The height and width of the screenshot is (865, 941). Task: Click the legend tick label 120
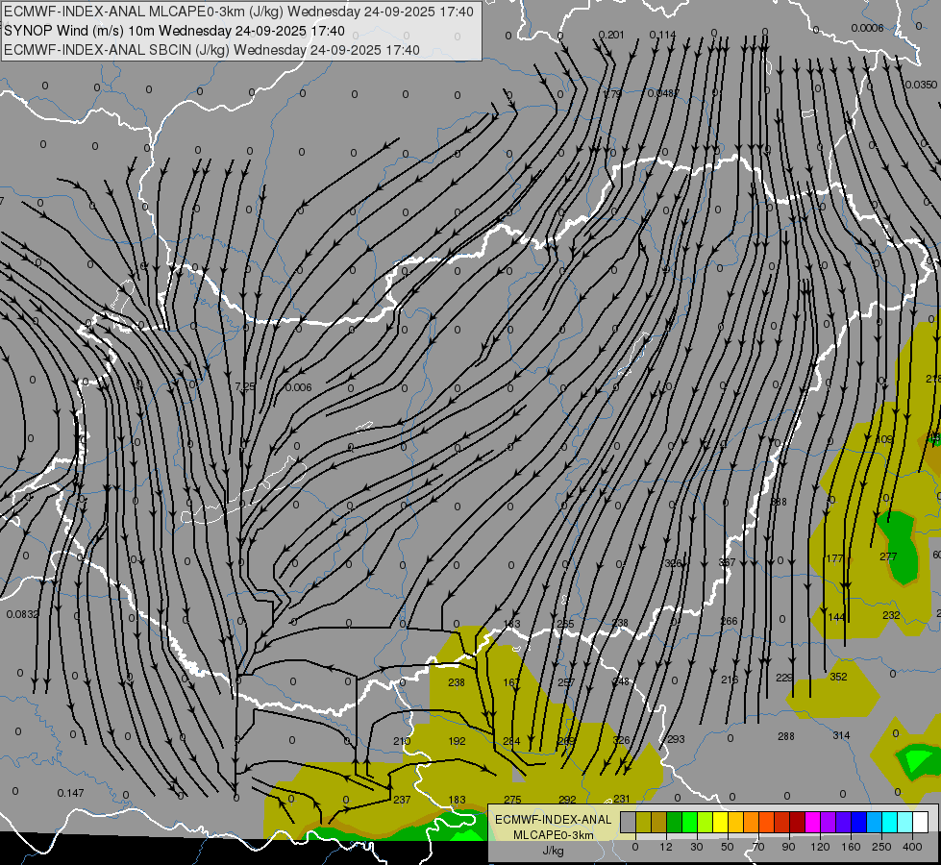coord(821,847)
